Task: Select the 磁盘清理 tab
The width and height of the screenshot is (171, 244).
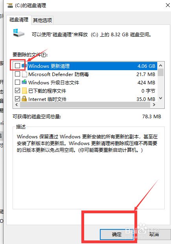Action: pos(19,20)
